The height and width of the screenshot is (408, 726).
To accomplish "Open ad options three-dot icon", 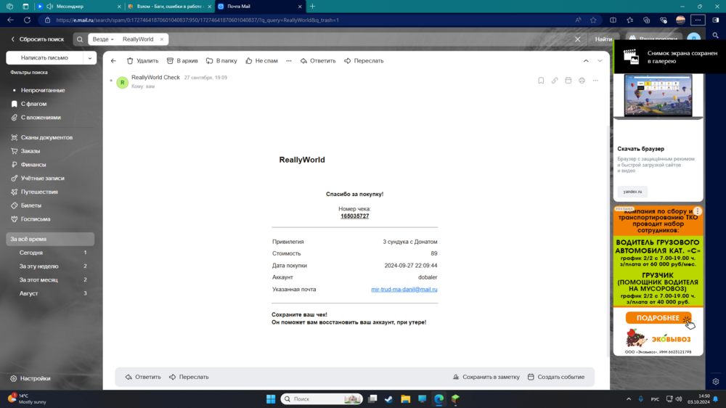I will coord(697,211).
